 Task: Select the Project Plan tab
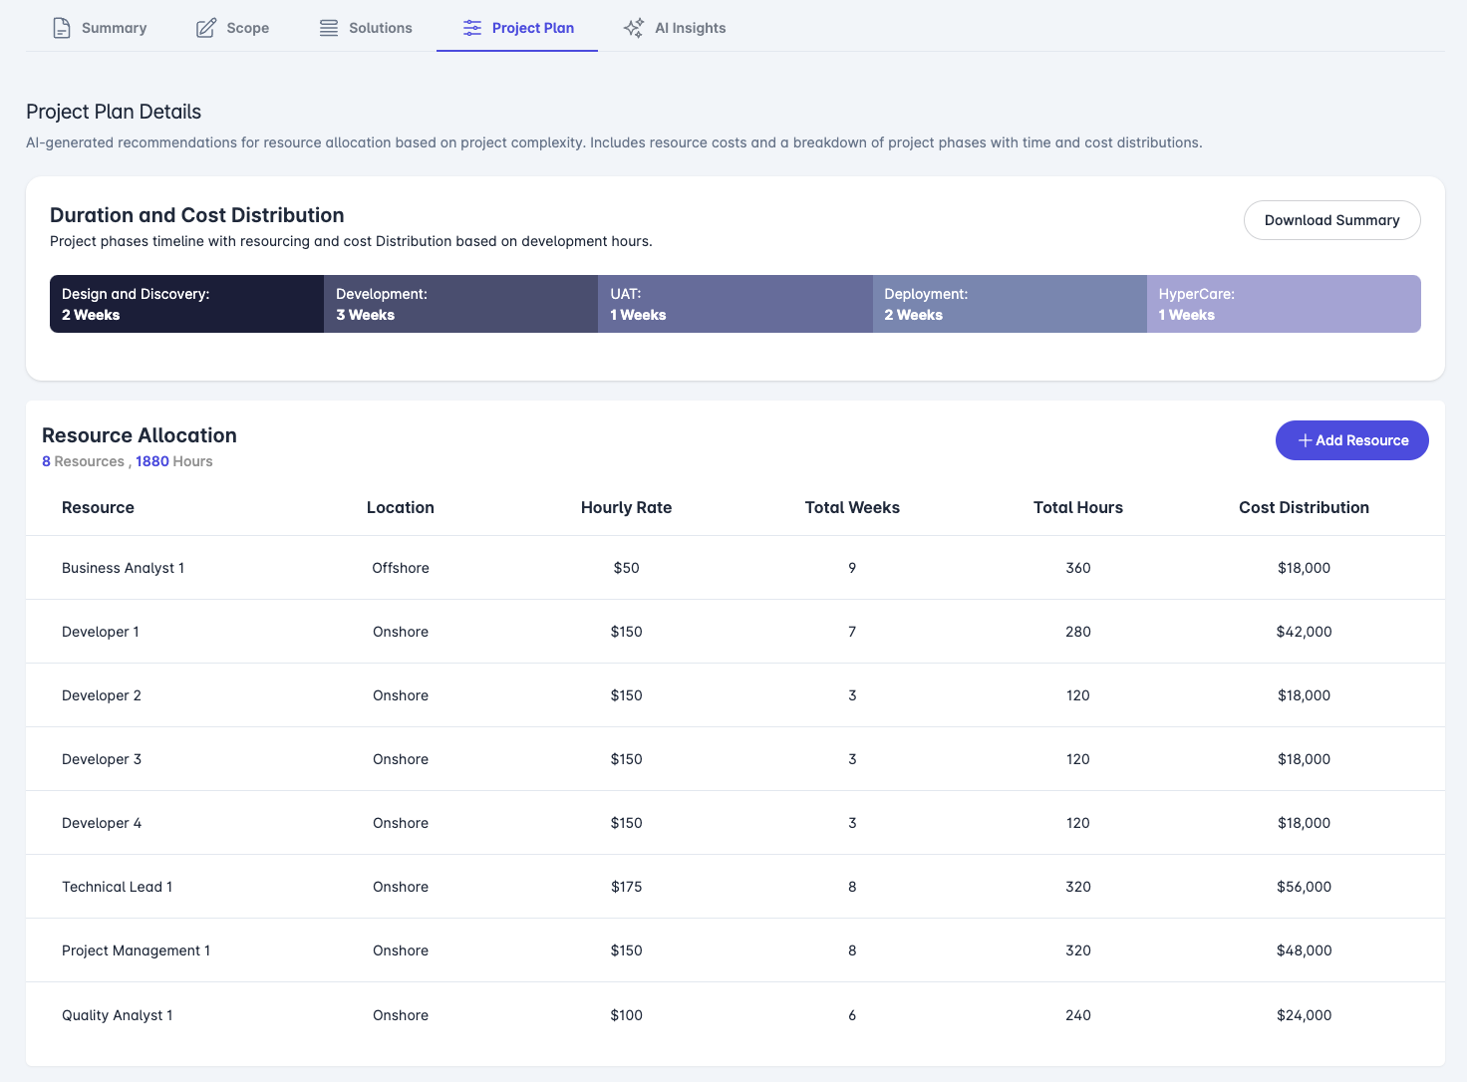click(517, 28)
